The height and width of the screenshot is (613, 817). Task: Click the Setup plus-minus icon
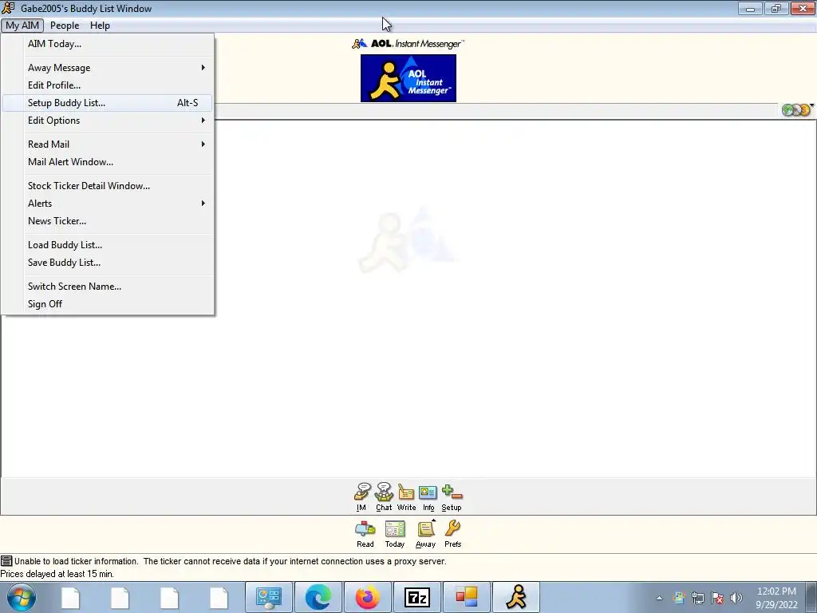point(452,496)
